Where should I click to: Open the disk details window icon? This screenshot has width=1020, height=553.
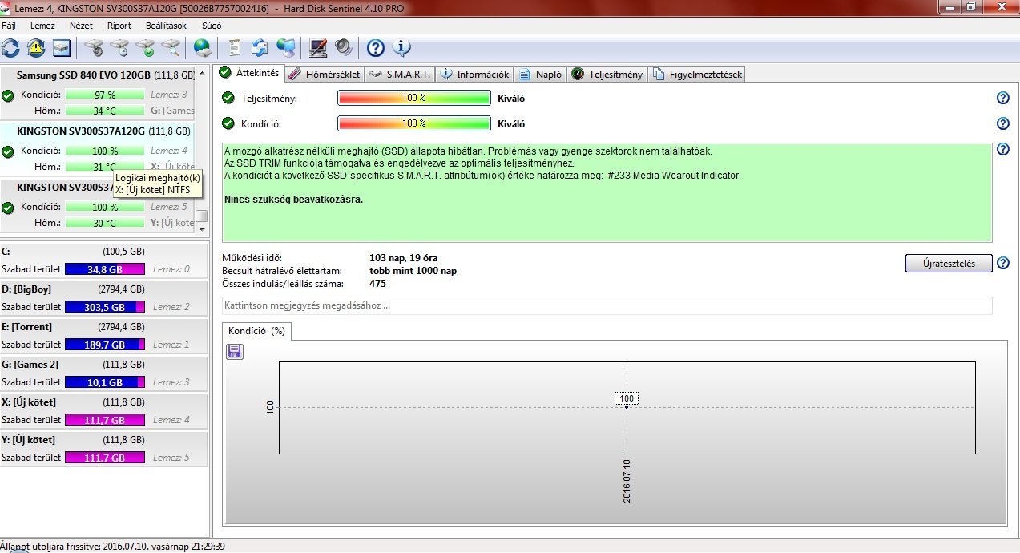pyautogui.click(x=62, y=48)
